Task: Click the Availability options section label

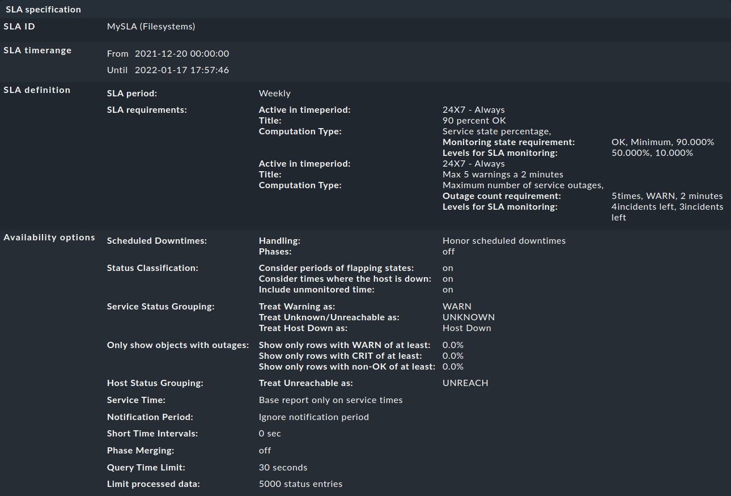Action: tap(49, 237)
